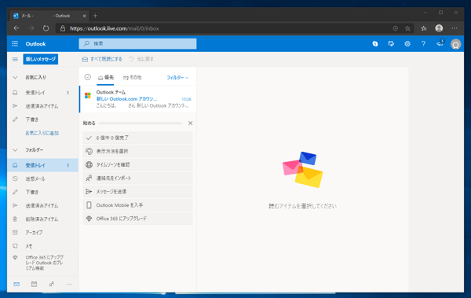471x298 pixels.
Task: Open browser favorites list icon
Action: click(424, 28)
